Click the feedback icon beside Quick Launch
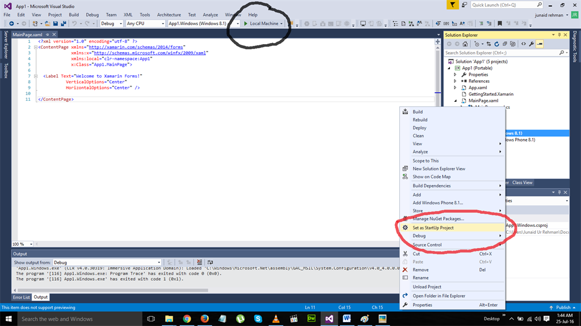This screenshot has height=326, width=581. [464, 5]
